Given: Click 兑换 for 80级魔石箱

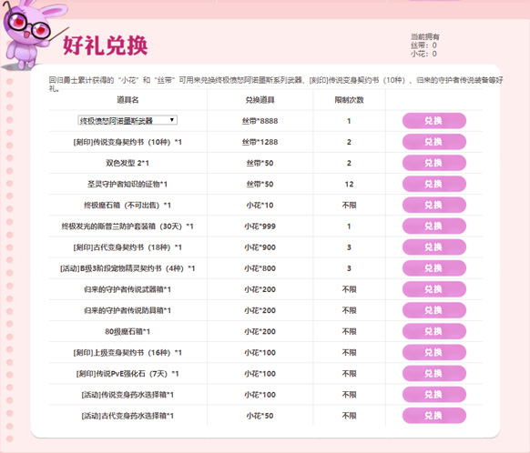Looking at the screenshot, I should point(434,331).
